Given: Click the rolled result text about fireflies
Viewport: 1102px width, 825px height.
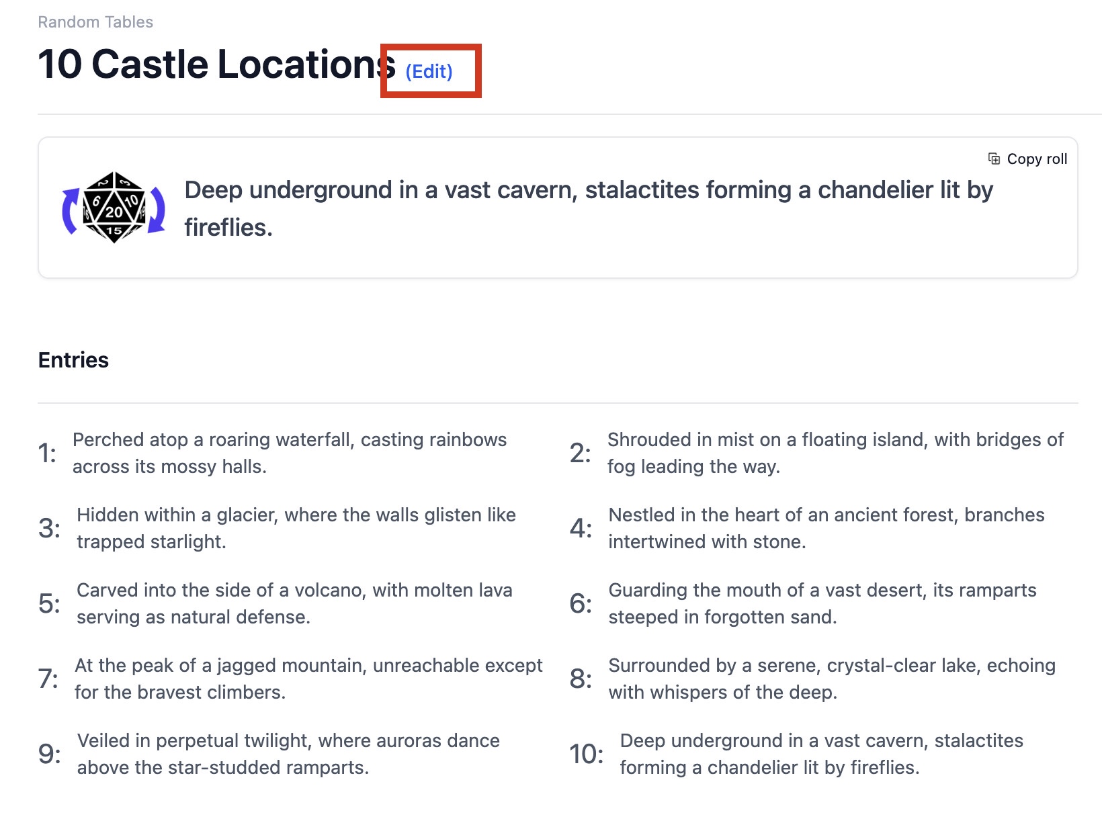Looking at the screenshot, I should pyautogui.click(x=588, y=208).
